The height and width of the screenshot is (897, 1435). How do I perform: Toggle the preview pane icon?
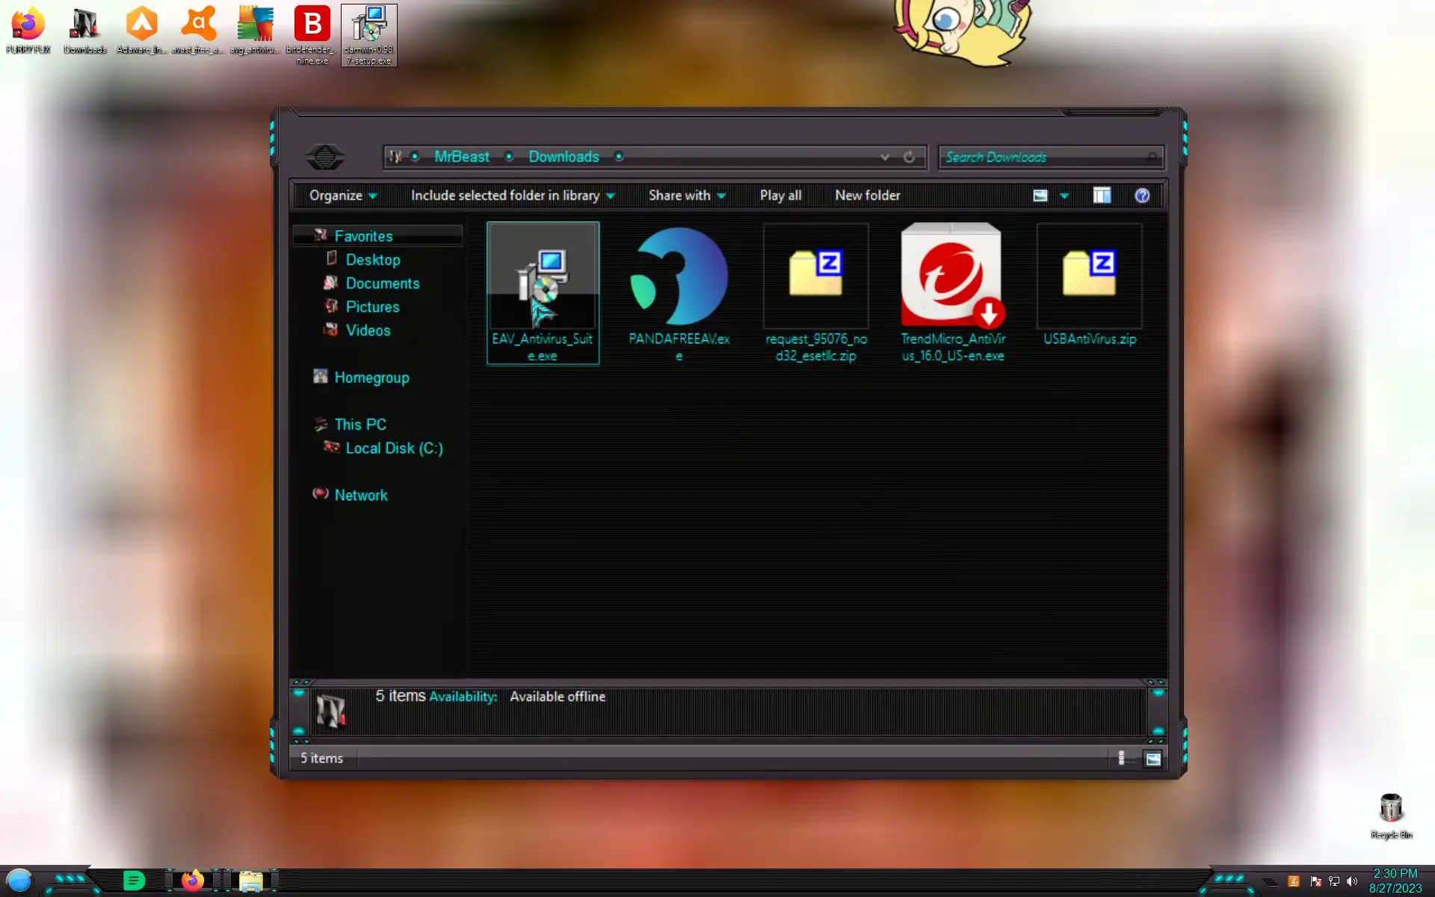coord(1102,196)
